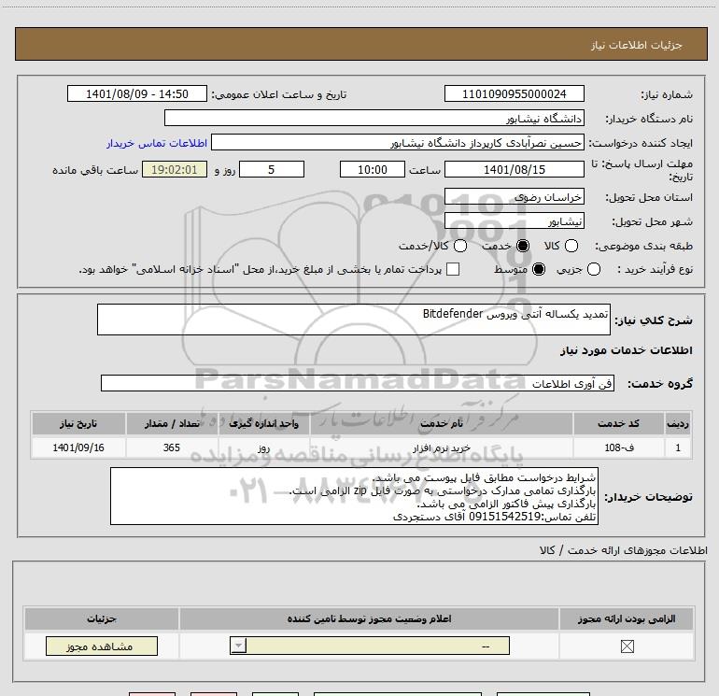The height and width of the screenshot is (696, 719).
Task: Click the جزئیات column header
Action: pos(102,618)
